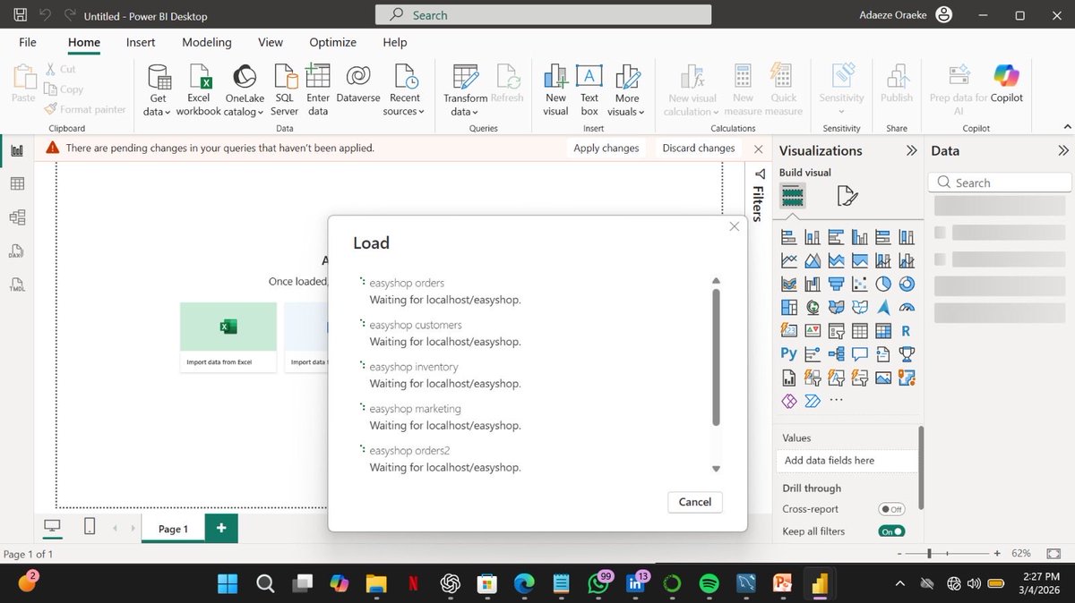Click the Load dialog vertical scrollbar

coord(716,356)
